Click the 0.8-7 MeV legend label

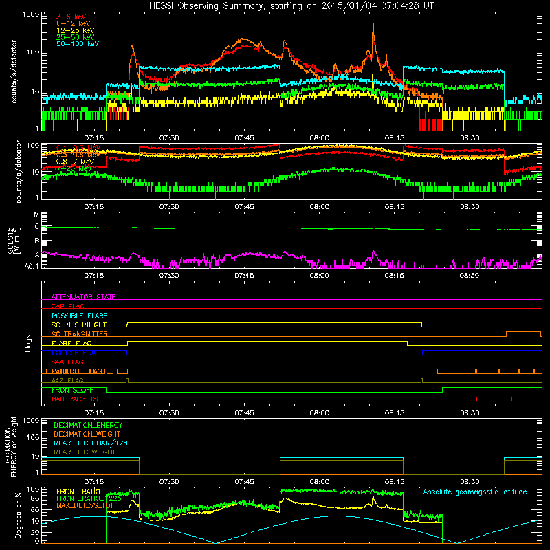pos(75,162)
